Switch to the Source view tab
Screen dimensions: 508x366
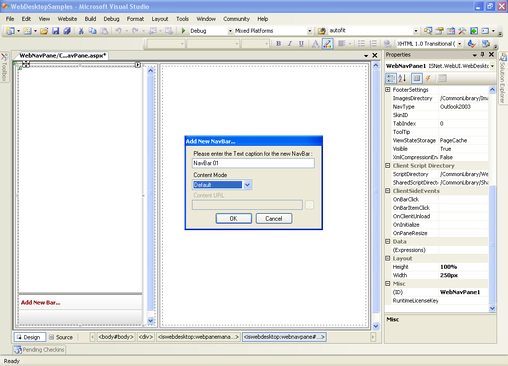(x=61, y=337)
